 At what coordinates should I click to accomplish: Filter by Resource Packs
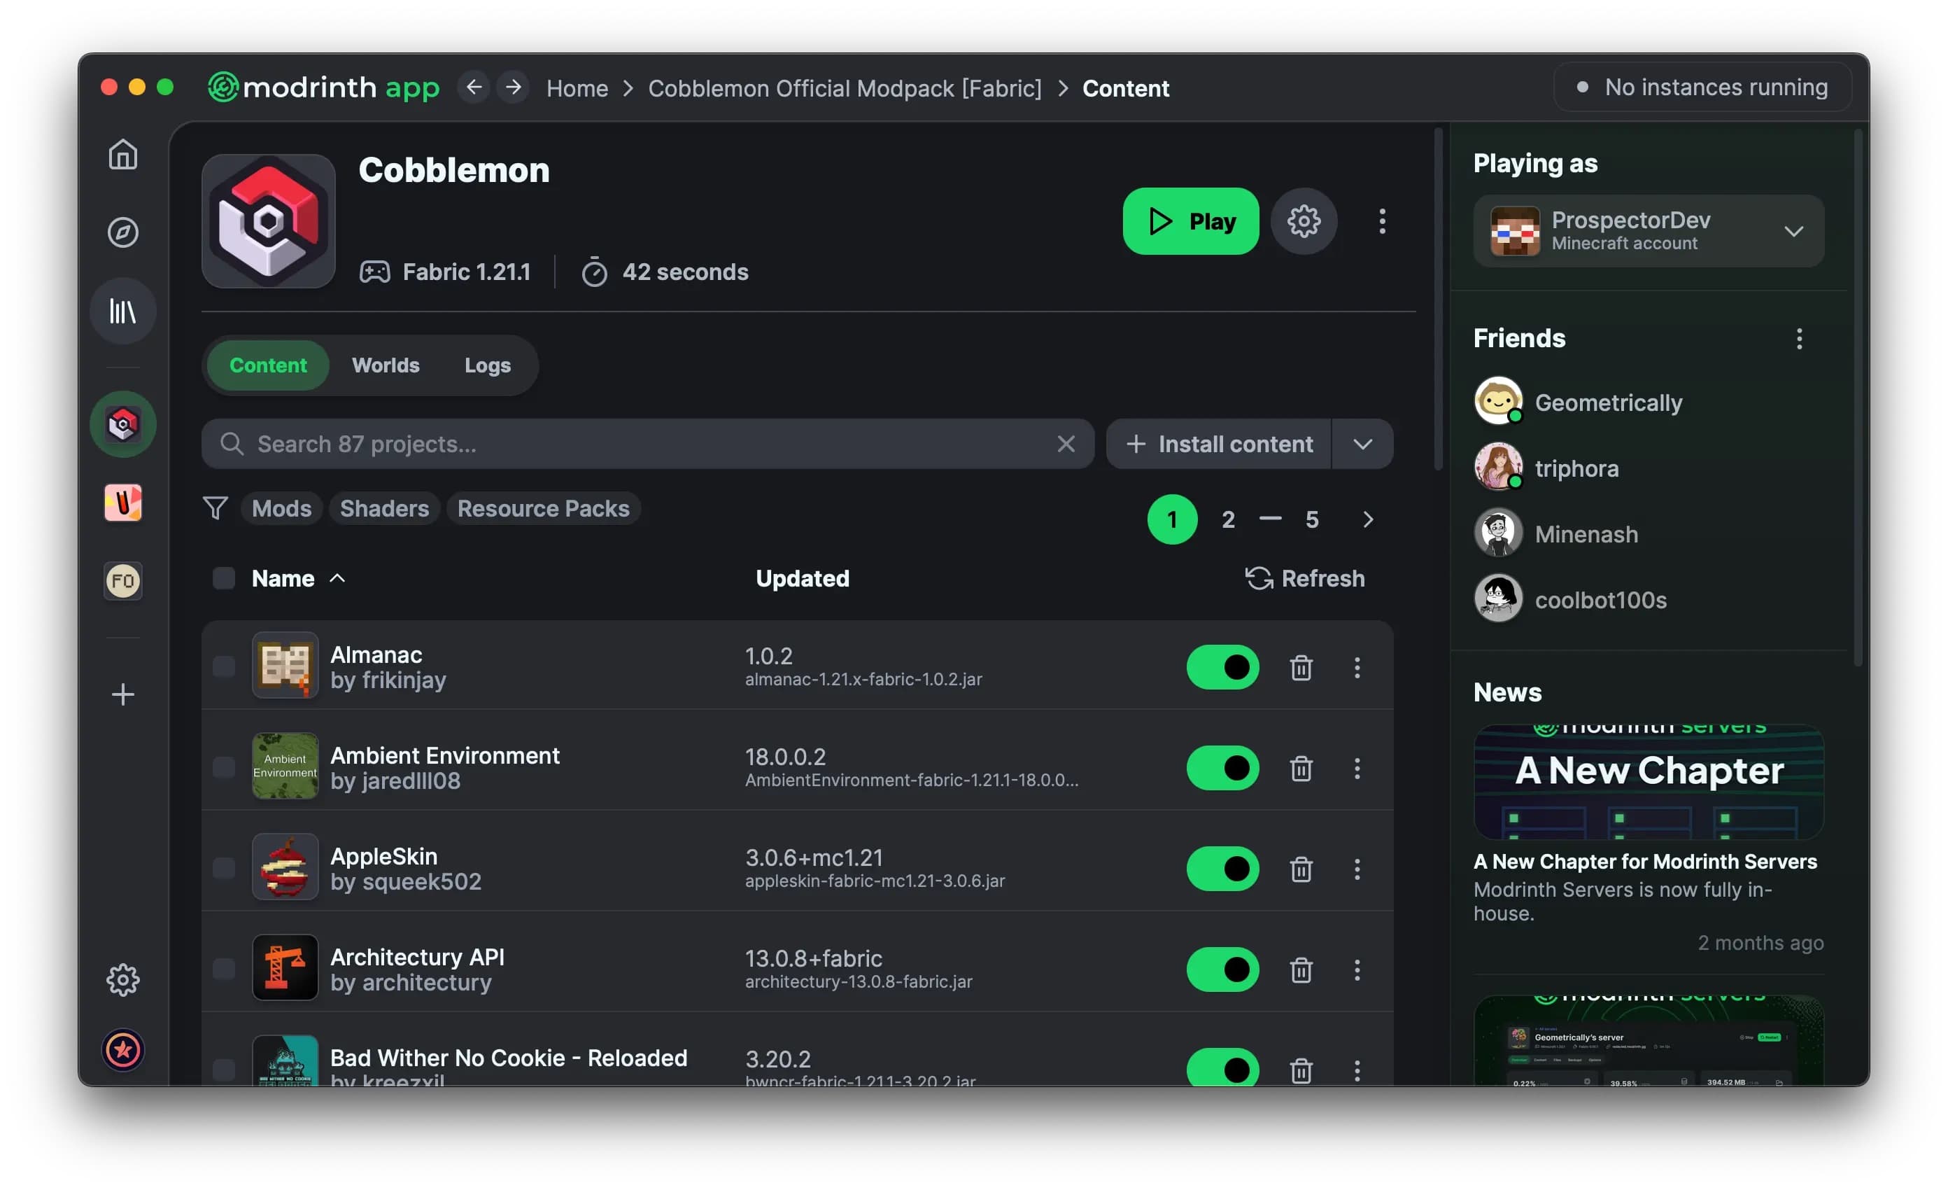543,508
